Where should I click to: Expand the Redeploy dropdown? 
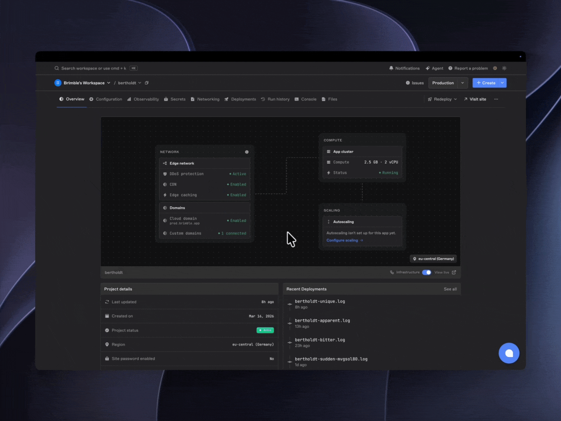point(442,99)
